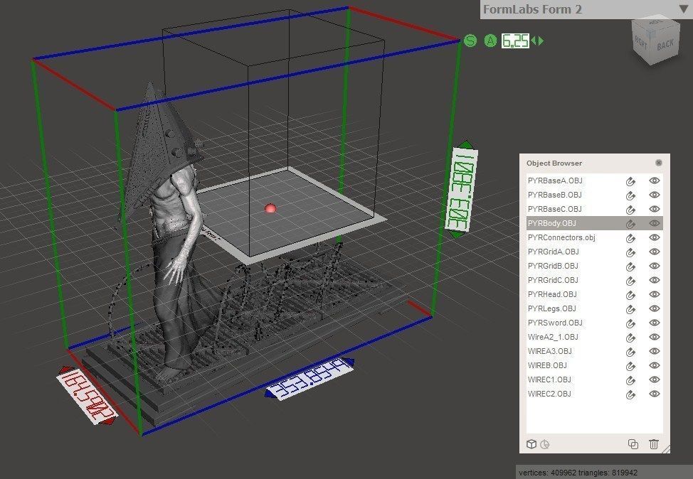Increase the 6.25 value with right arrow
Viewport: 693px width, 479px height.
pyautogui.click(x=541, y=41)
